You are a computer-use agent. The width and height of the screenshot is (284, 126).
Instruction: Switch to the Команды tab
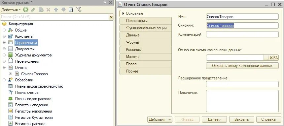pyautogui.click(x=145, y=50)
